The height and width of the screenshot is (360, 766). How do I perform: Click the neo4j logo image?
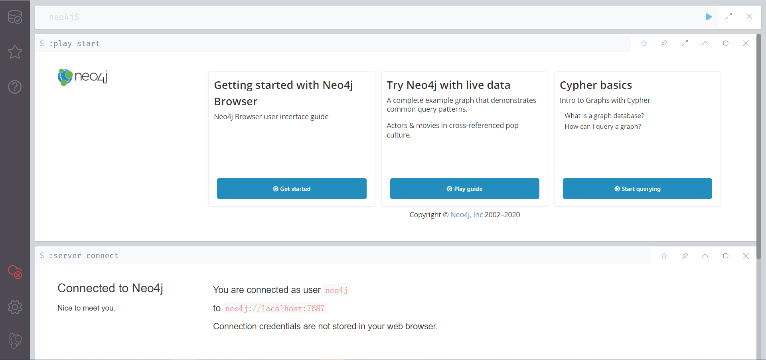click(83, 77)
